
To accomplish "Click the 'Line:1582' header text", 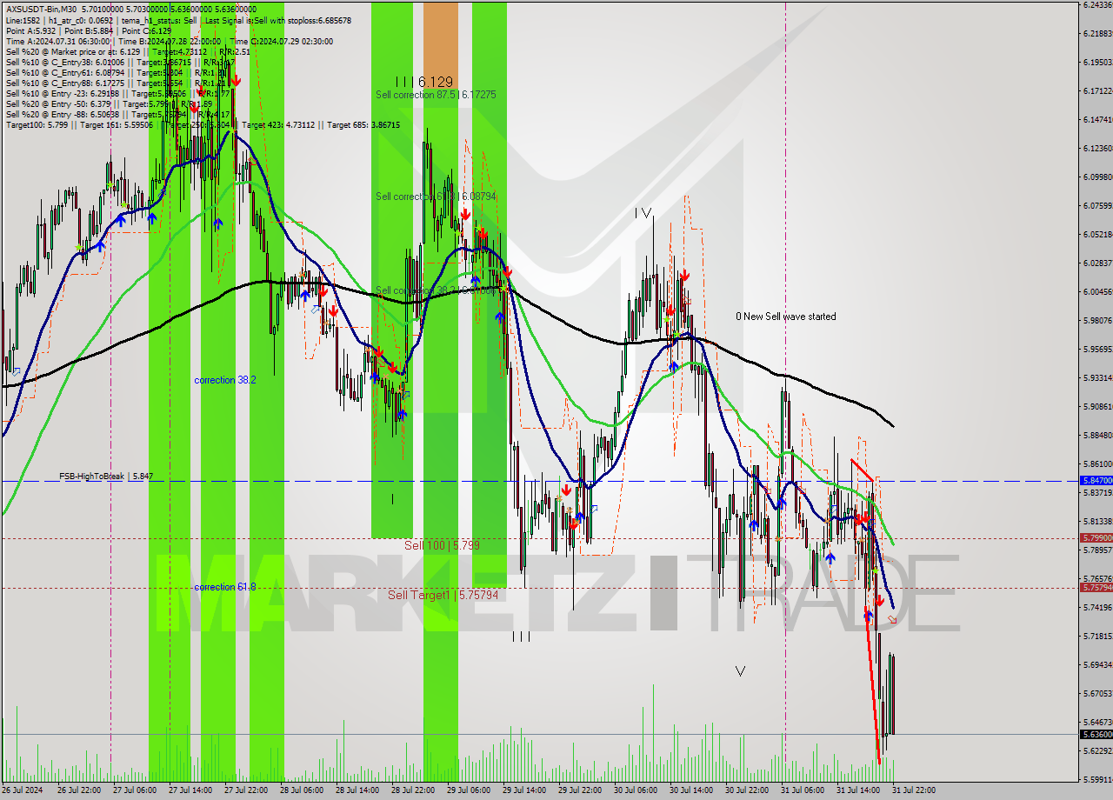I will tap(23, 19).
